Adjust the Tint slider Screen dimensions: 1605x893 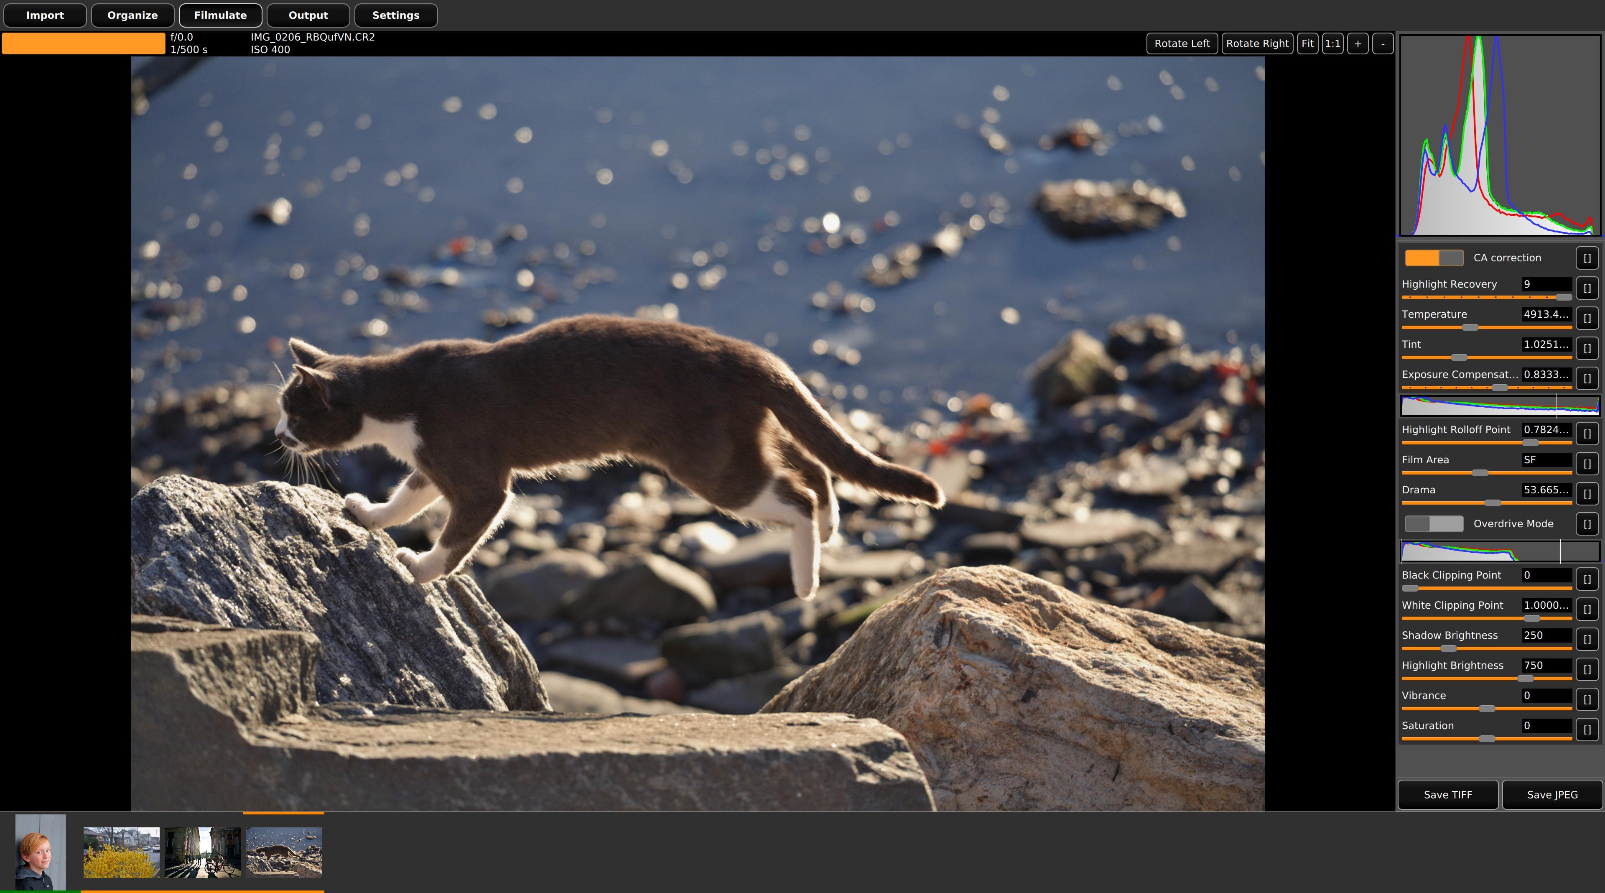(x=1487, y=357)
